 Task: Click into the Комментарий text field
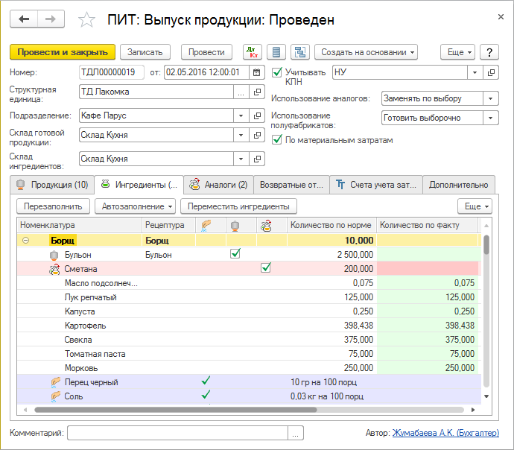coord(179,433)
